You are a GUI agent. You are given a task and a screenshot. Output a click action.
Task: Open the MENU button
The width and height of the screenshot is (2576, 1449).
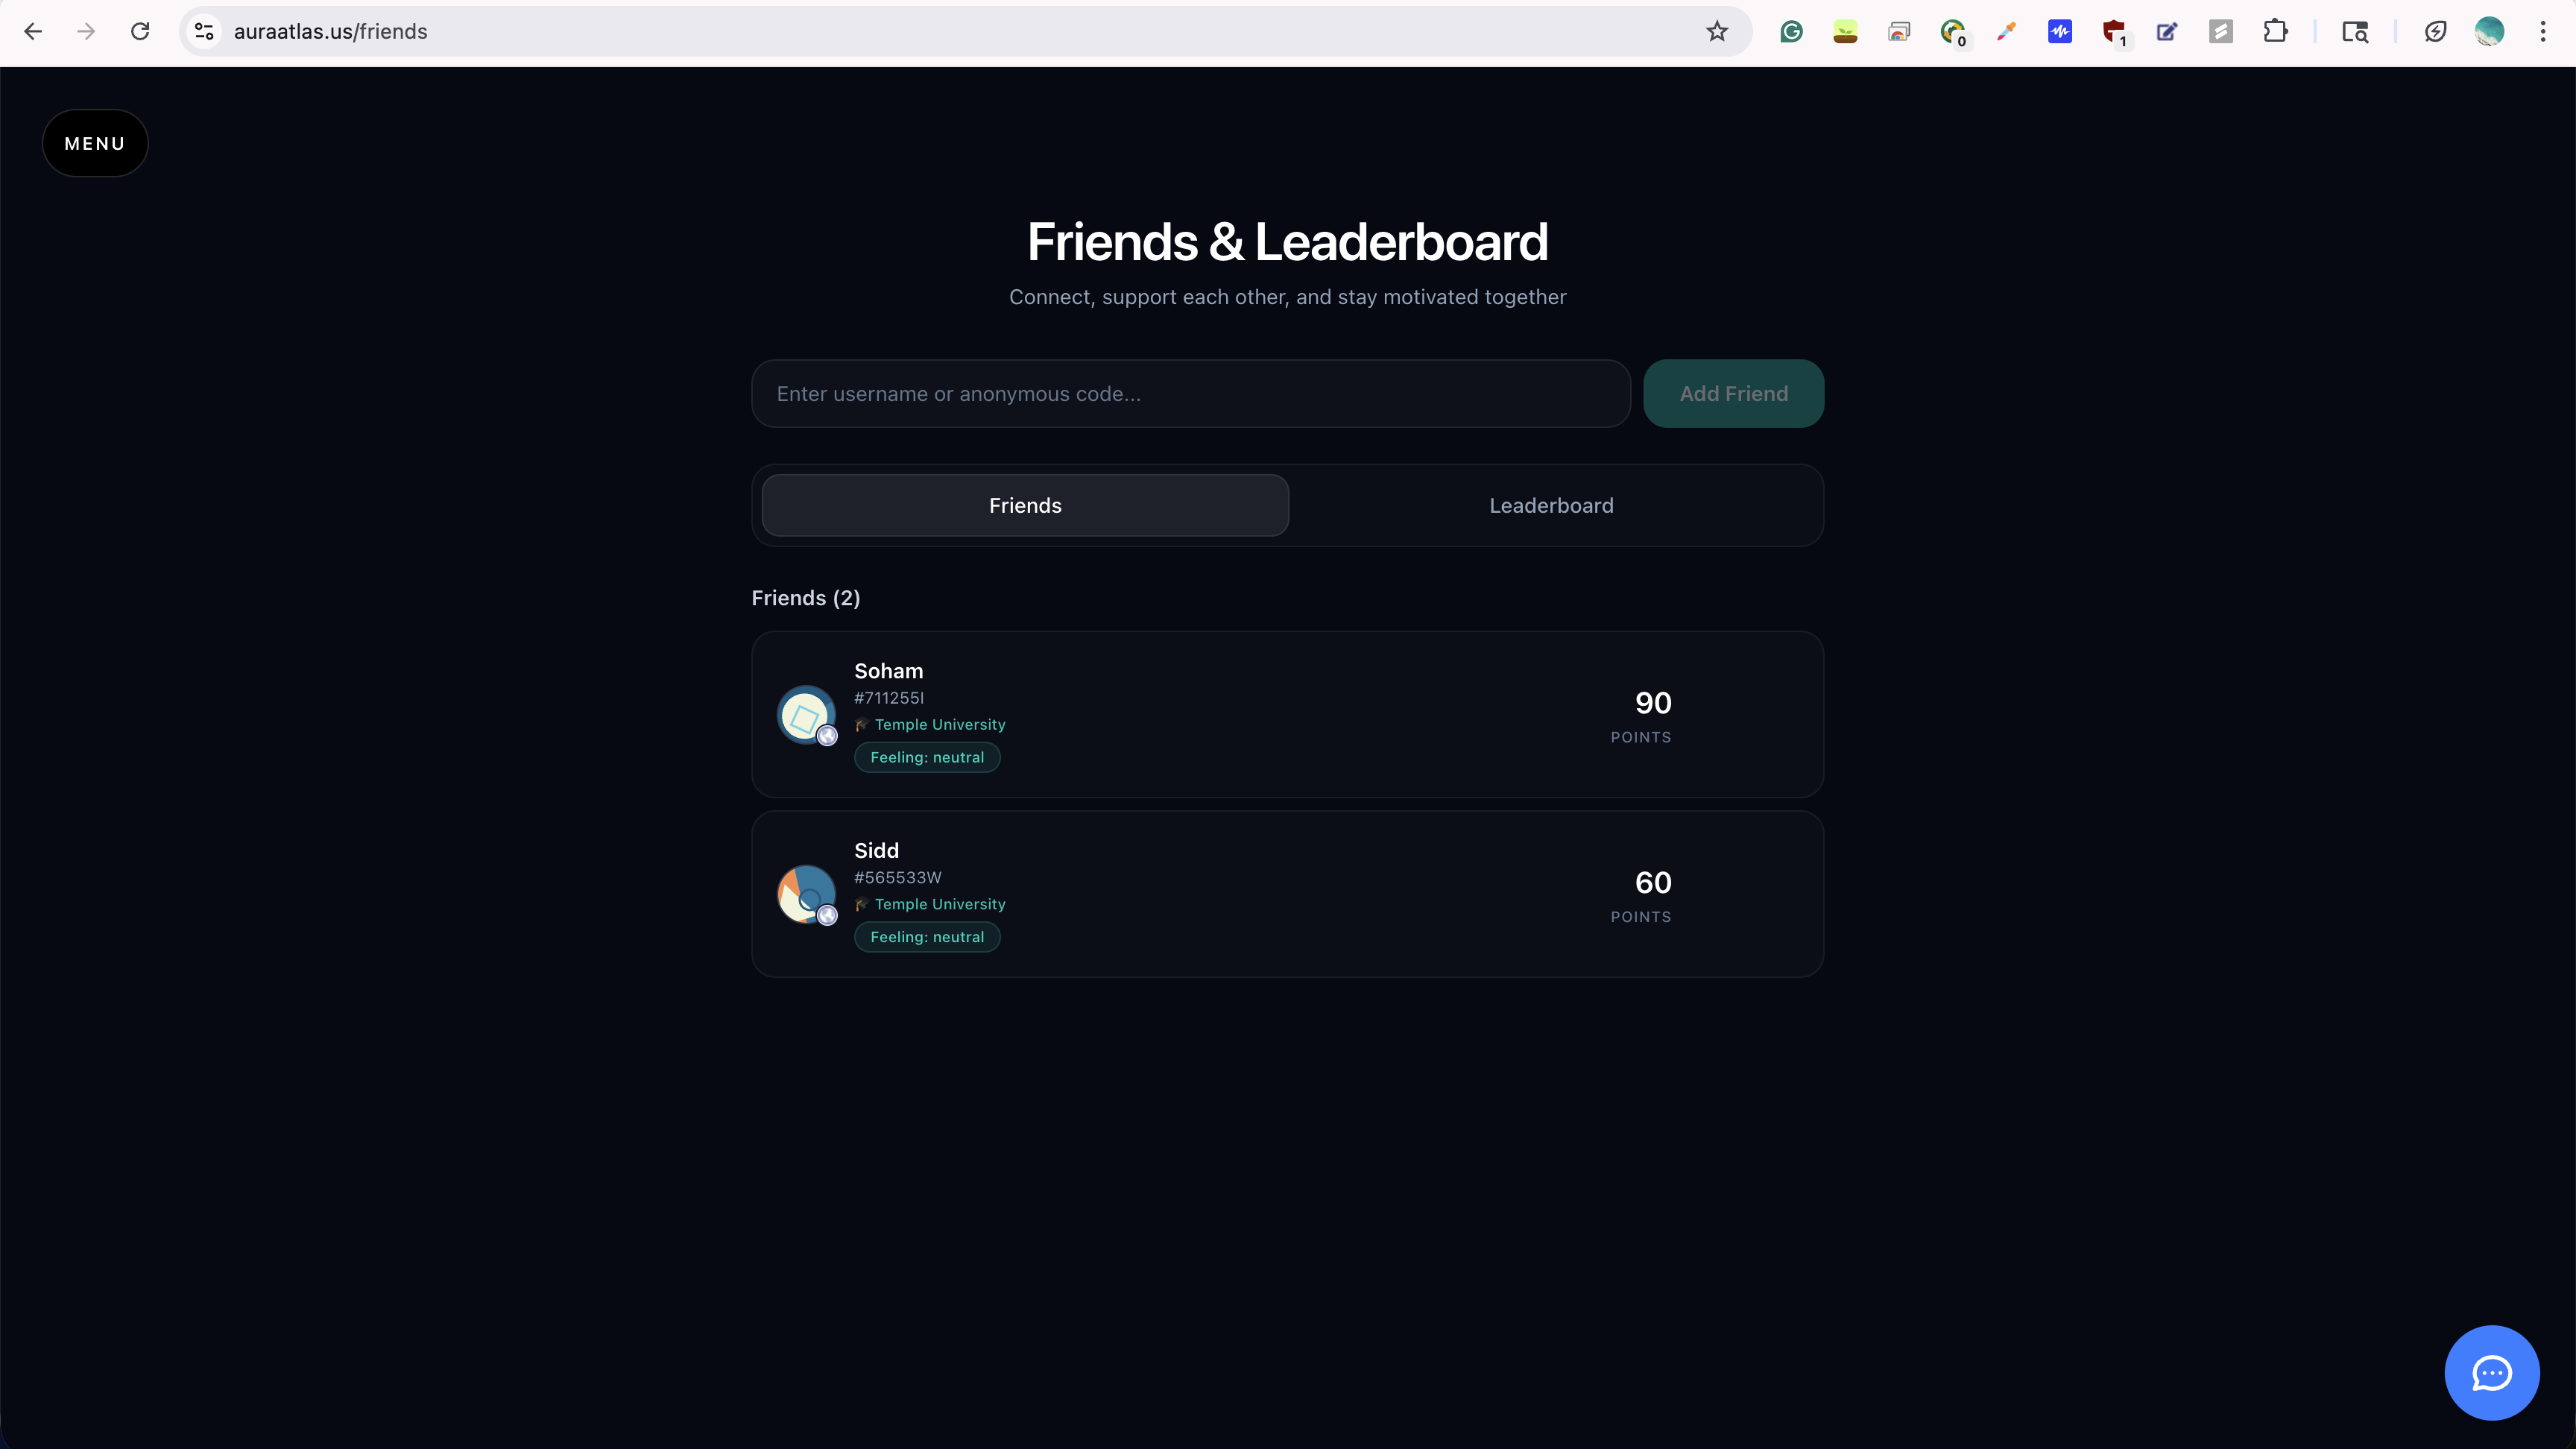(x=95, y=143)
